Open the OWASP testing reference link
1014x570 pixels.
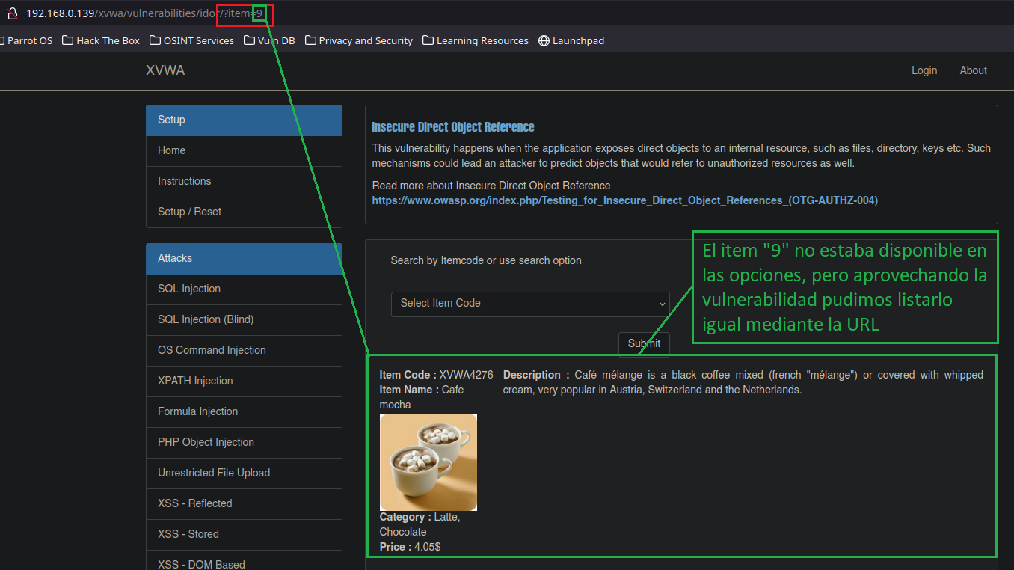click(624, 200)
